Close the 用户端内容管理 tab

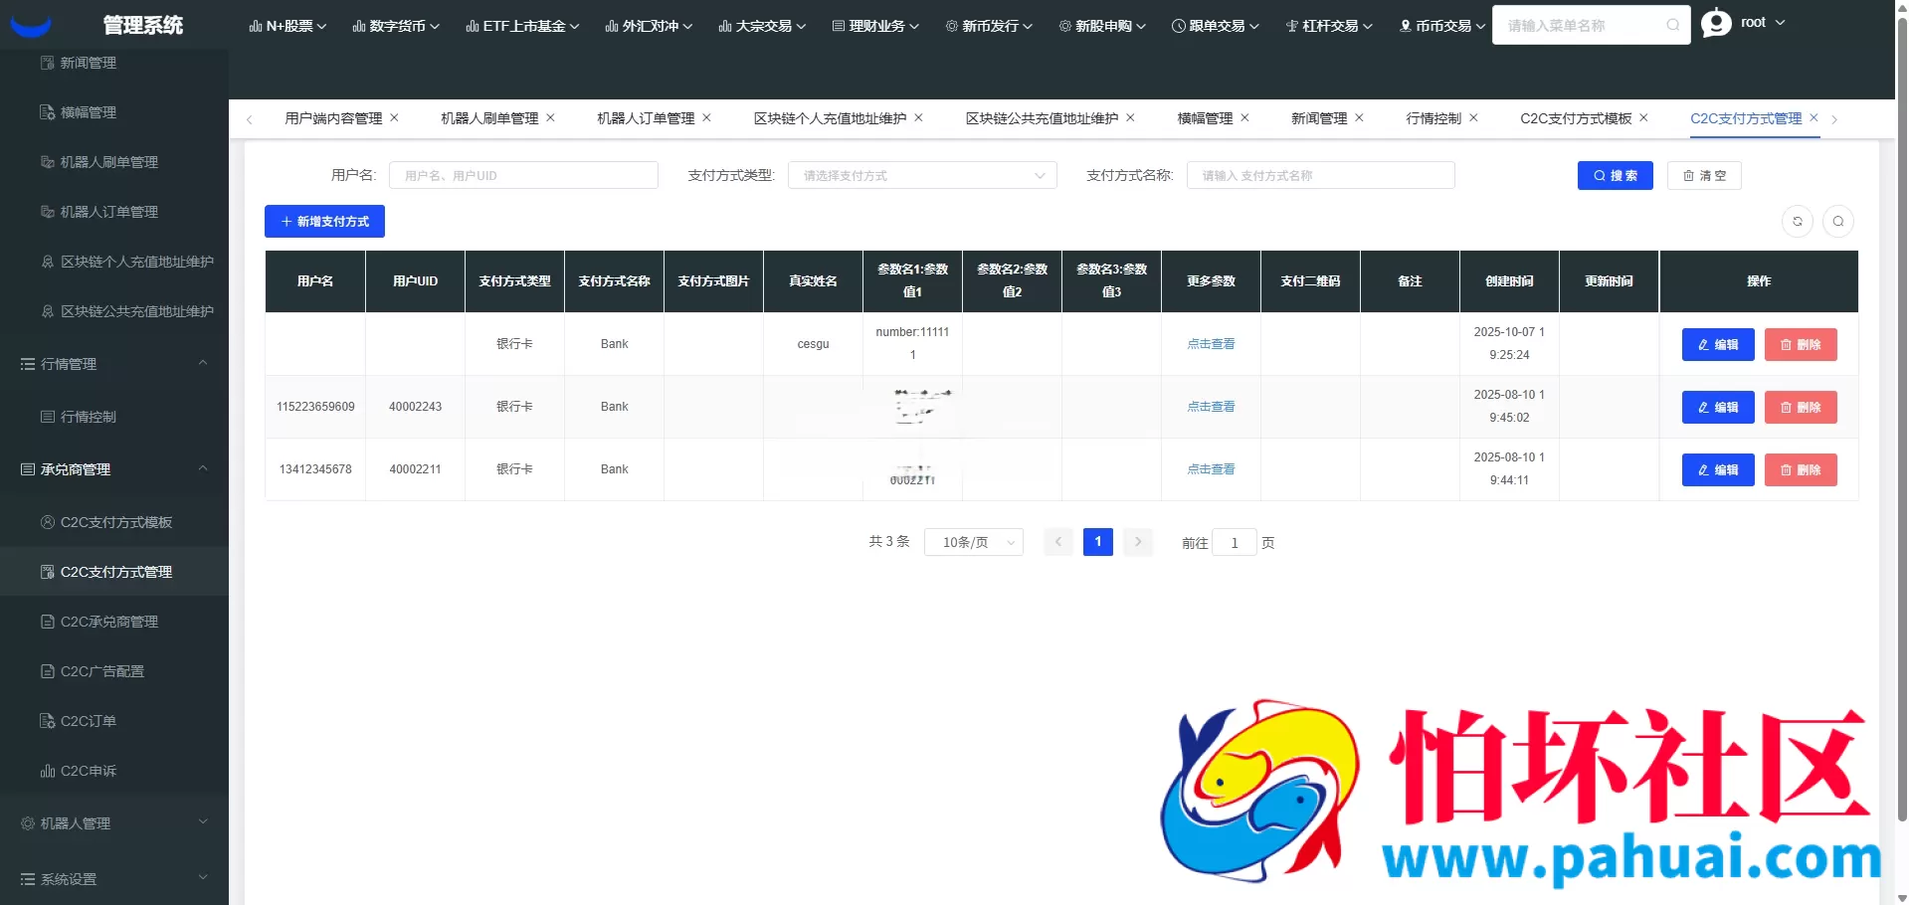[x=394, y=117]
